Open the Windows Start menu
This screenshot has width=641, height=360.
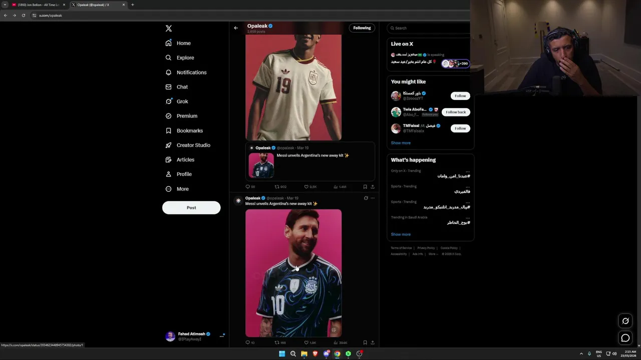pos(282,353)
